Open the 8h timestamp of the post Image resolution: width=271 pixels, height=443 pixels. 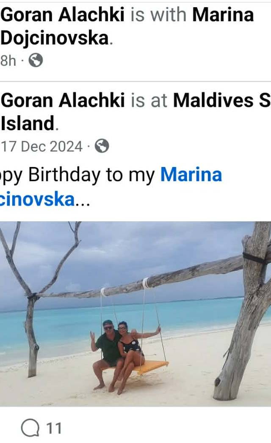click(x=8, y=61)
